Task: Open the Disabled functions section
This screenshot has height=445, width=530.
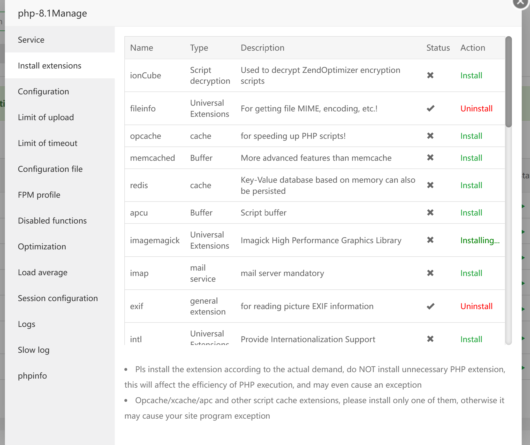Action: pos(52,221)
